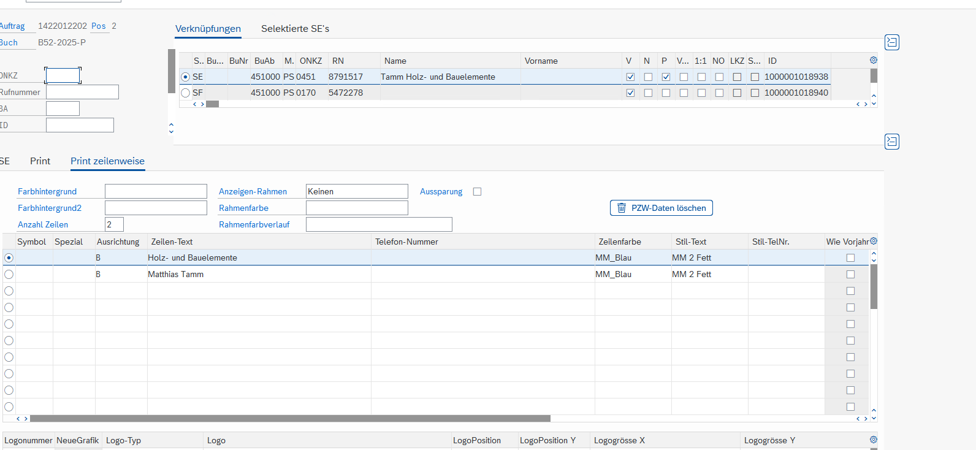Click the horizontal scrollbar of the Zeilen-Text table
This screenshot has width=976, height=450.
290,419
